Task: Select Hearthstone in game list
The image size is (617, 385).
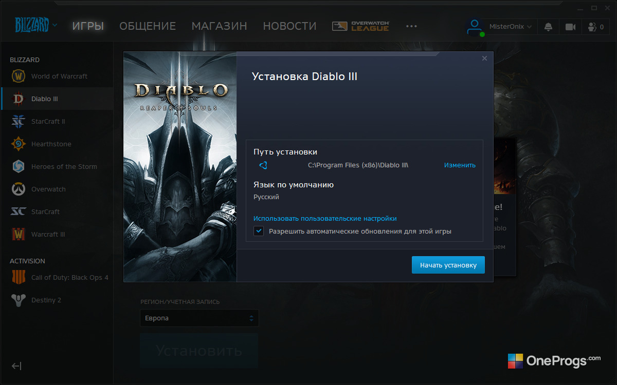Action: click(x=57, y=144)
